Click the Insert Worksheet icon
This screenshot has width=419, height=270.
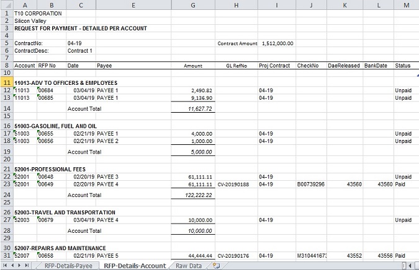(x=216, y=266)
